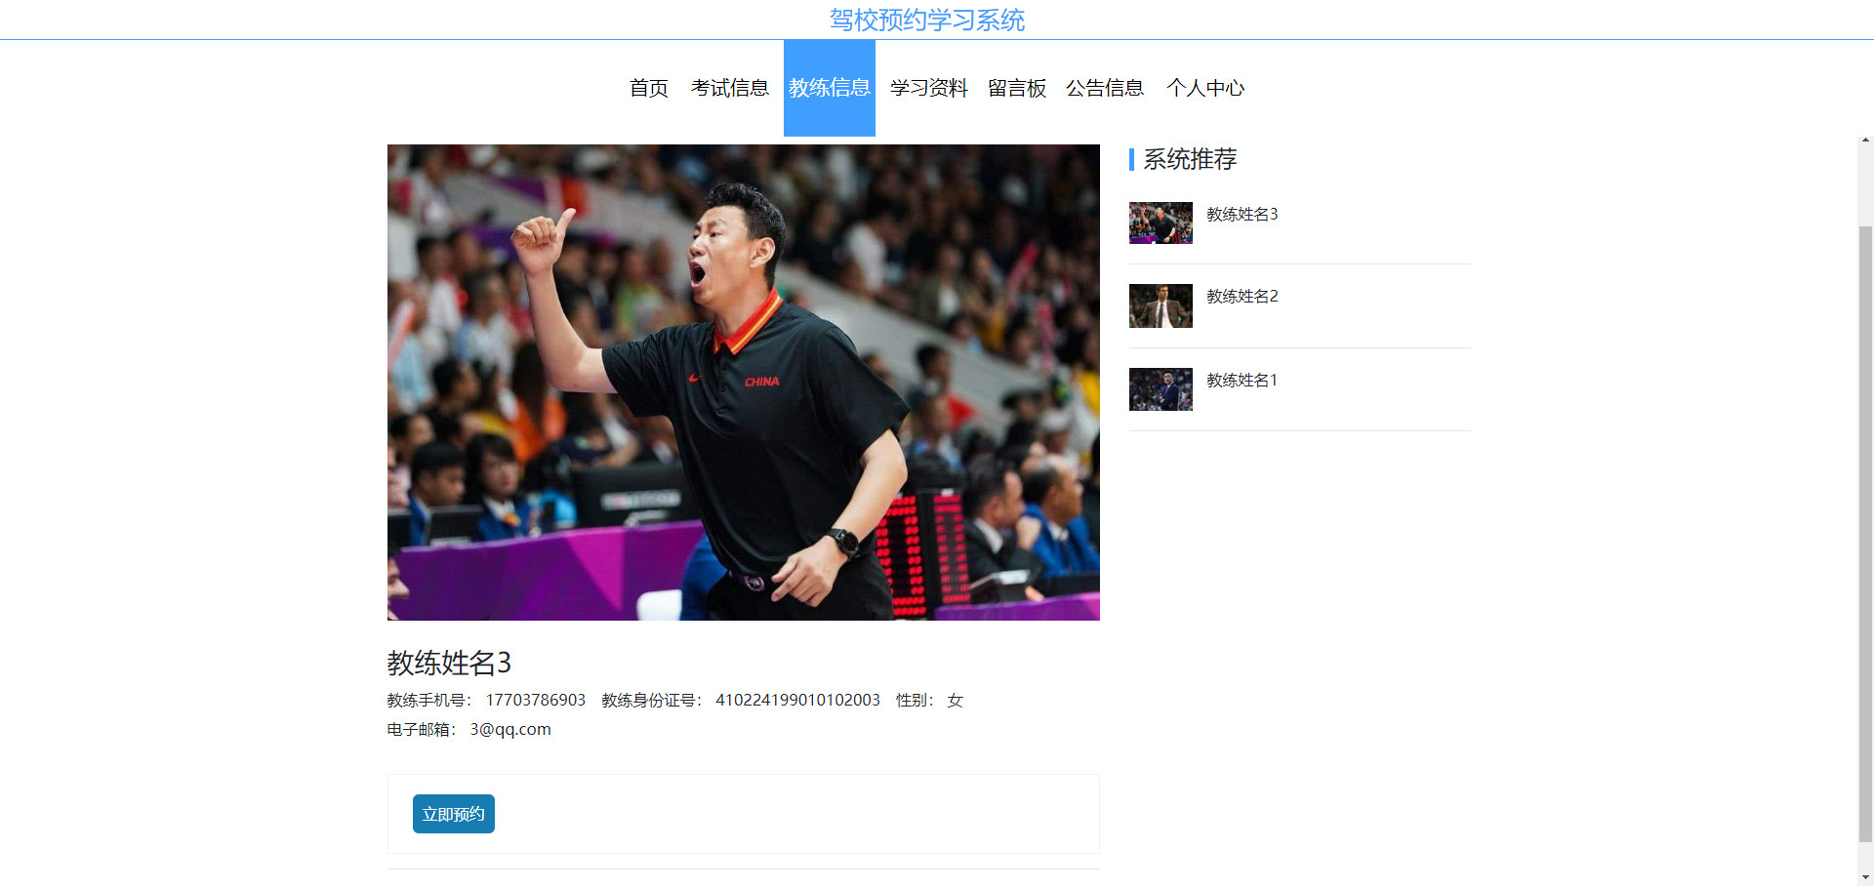Click the 教练姓名3 heading below photo
Viewport: 1874px width, 889px height.
point(449,663)
